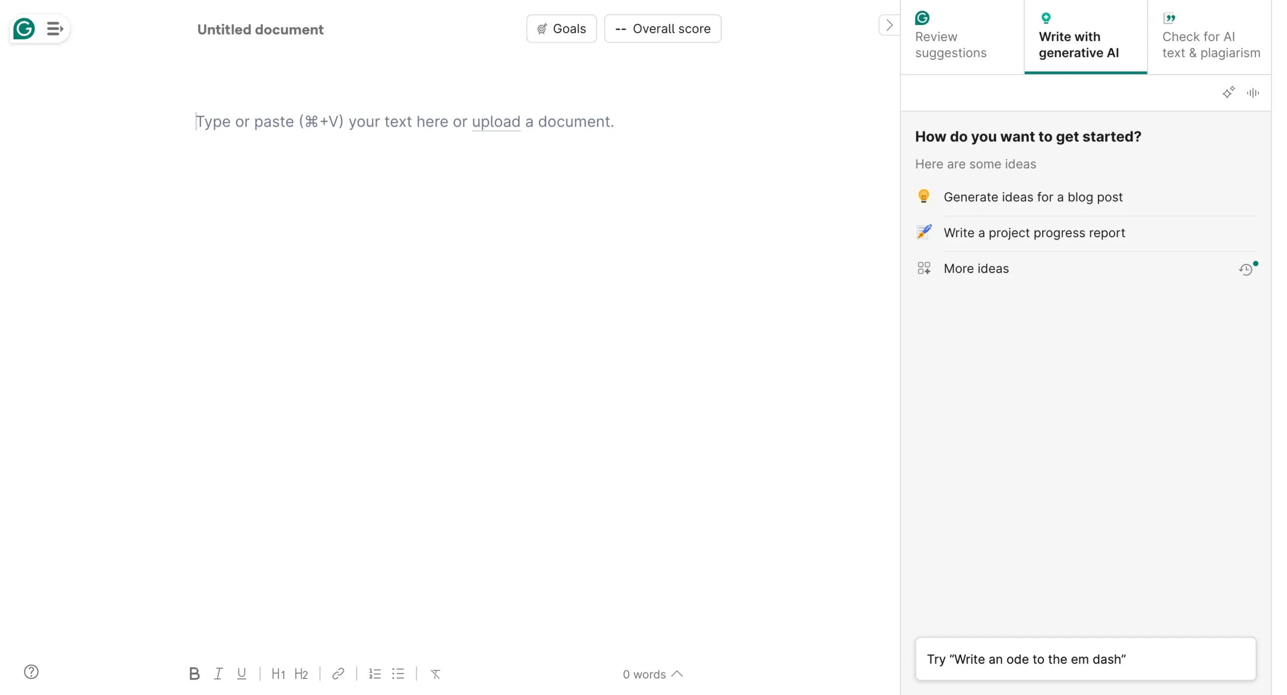Click the grid icon beside More ideas

point(924,268)
